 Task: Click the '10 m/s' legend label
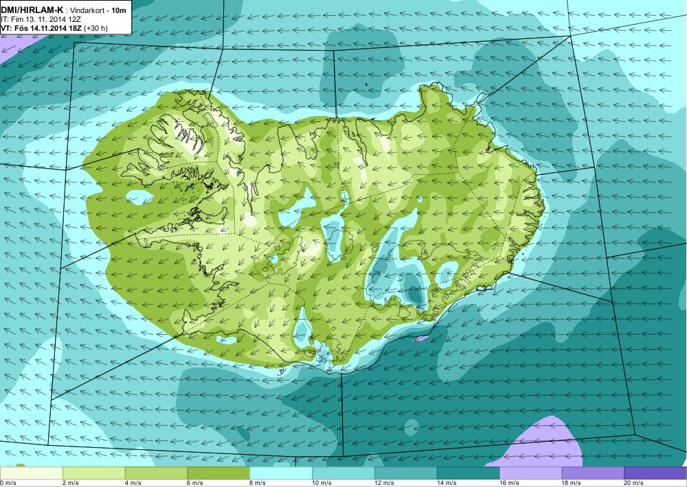pos(322,483)
